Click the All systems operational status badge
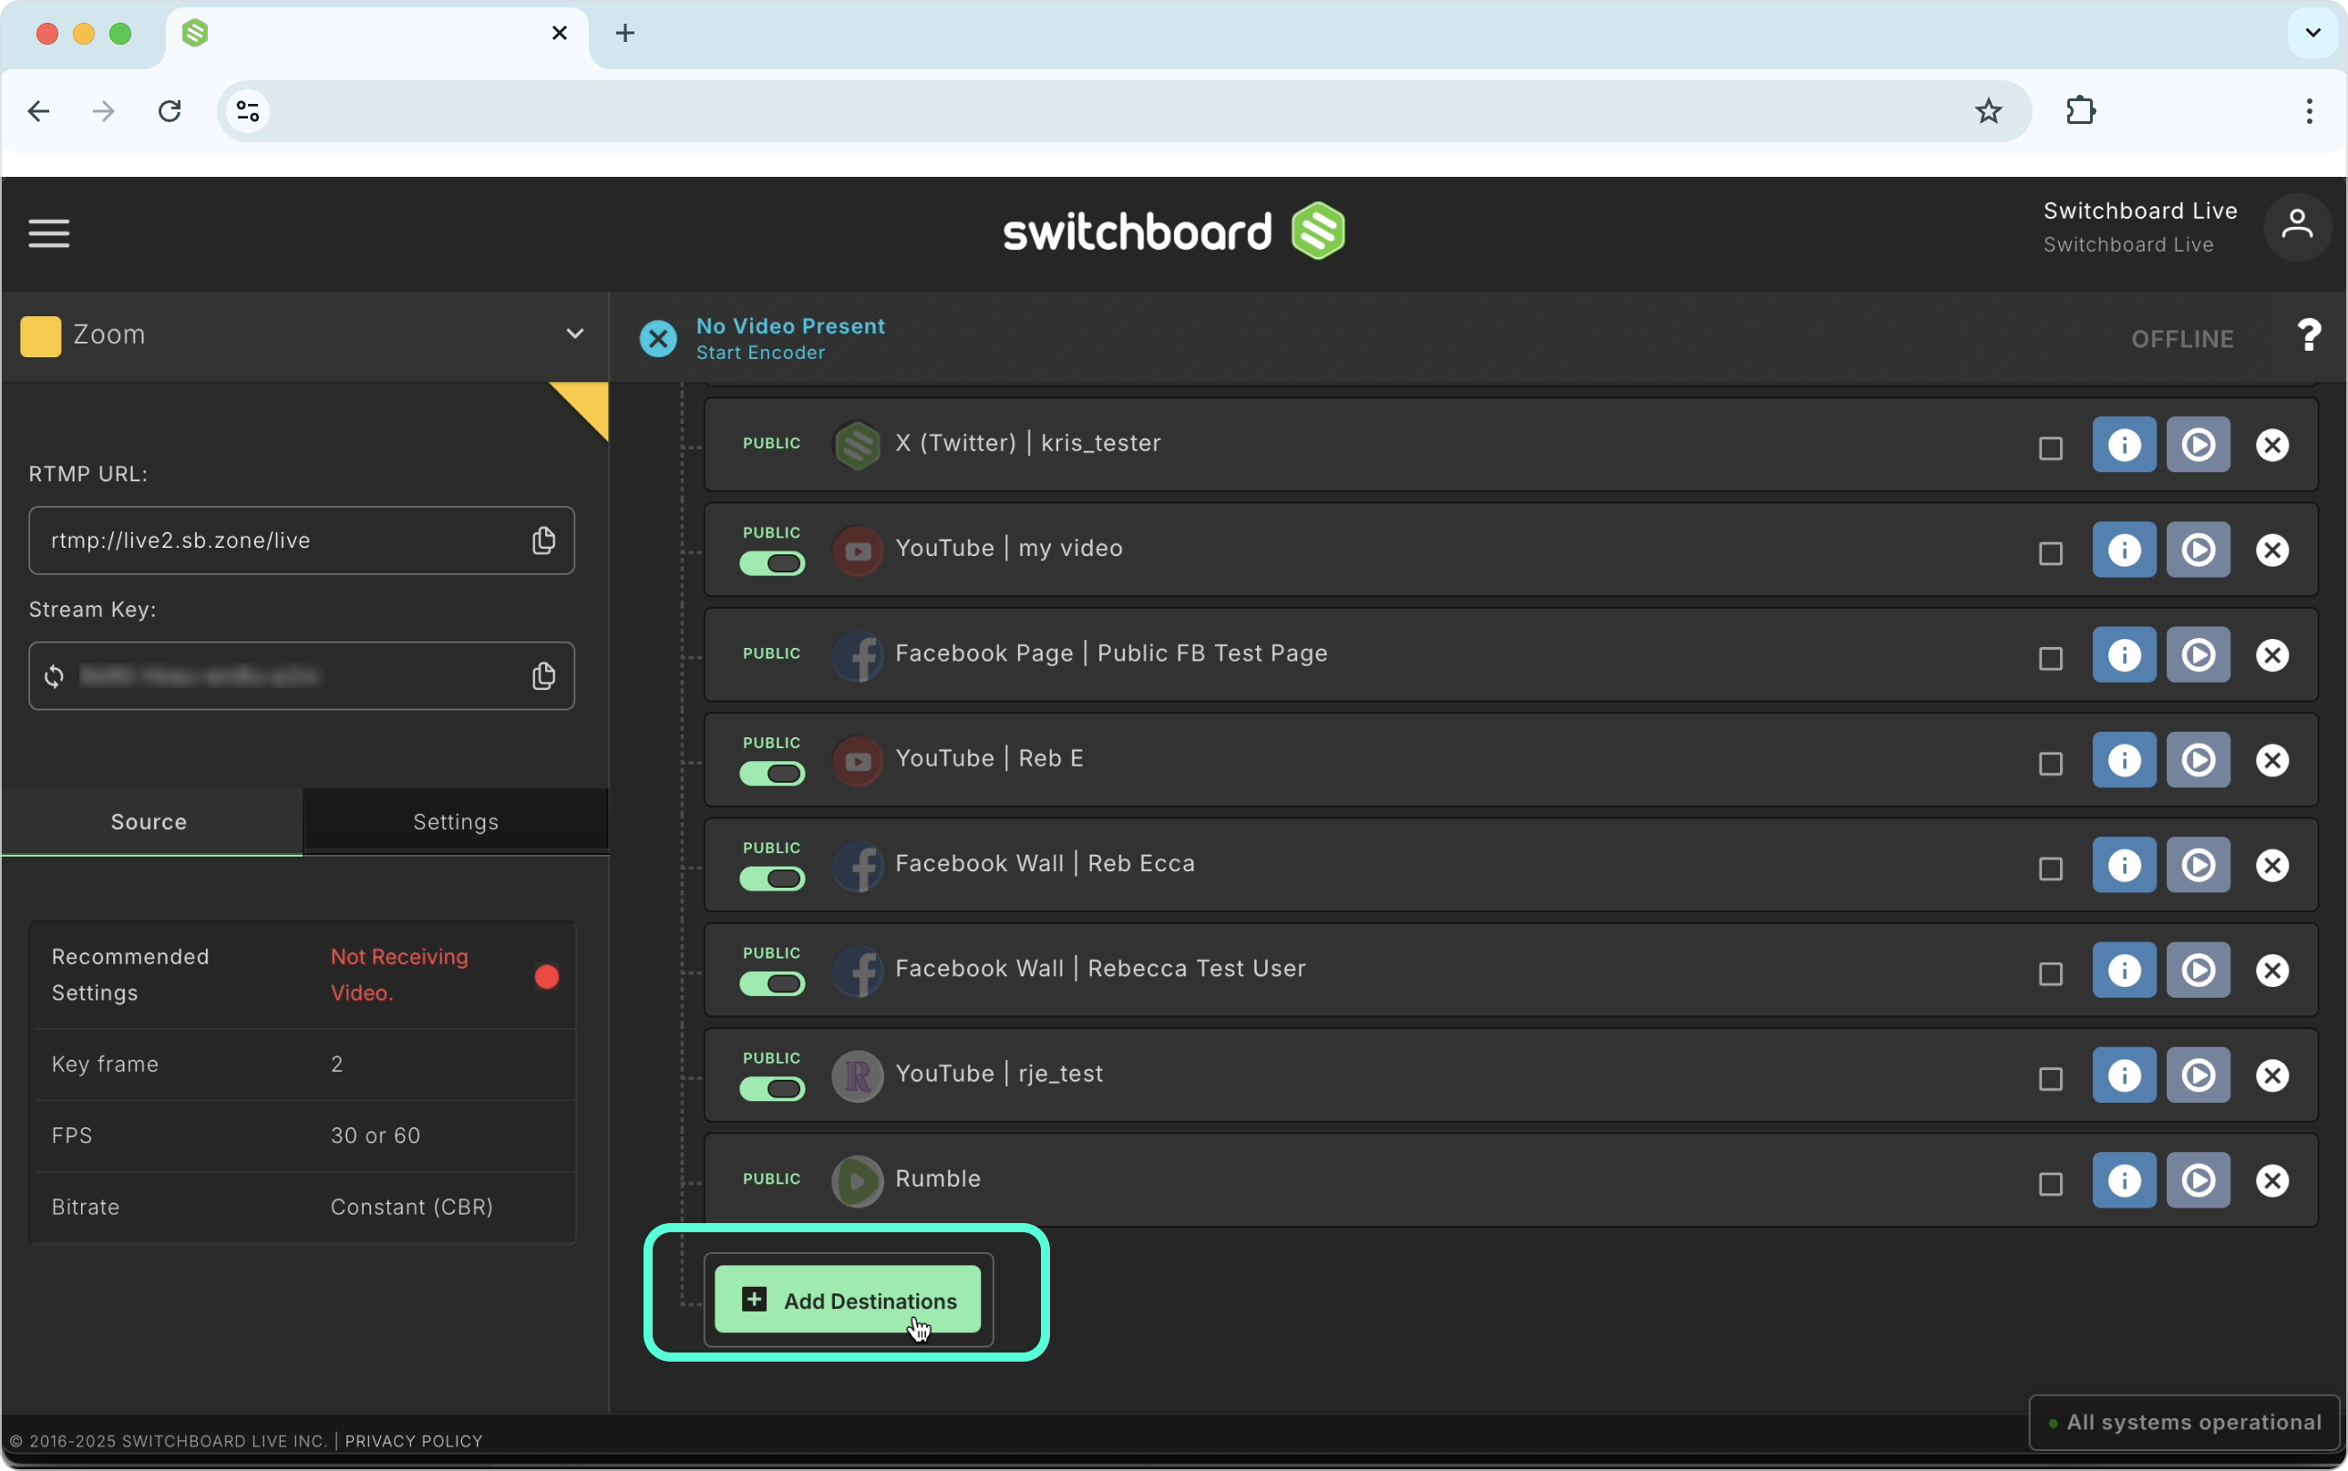 2184,1423
